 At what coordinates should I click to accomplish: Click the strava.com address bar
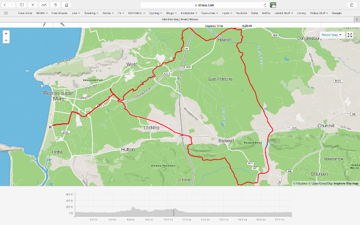tap(204, 5)
